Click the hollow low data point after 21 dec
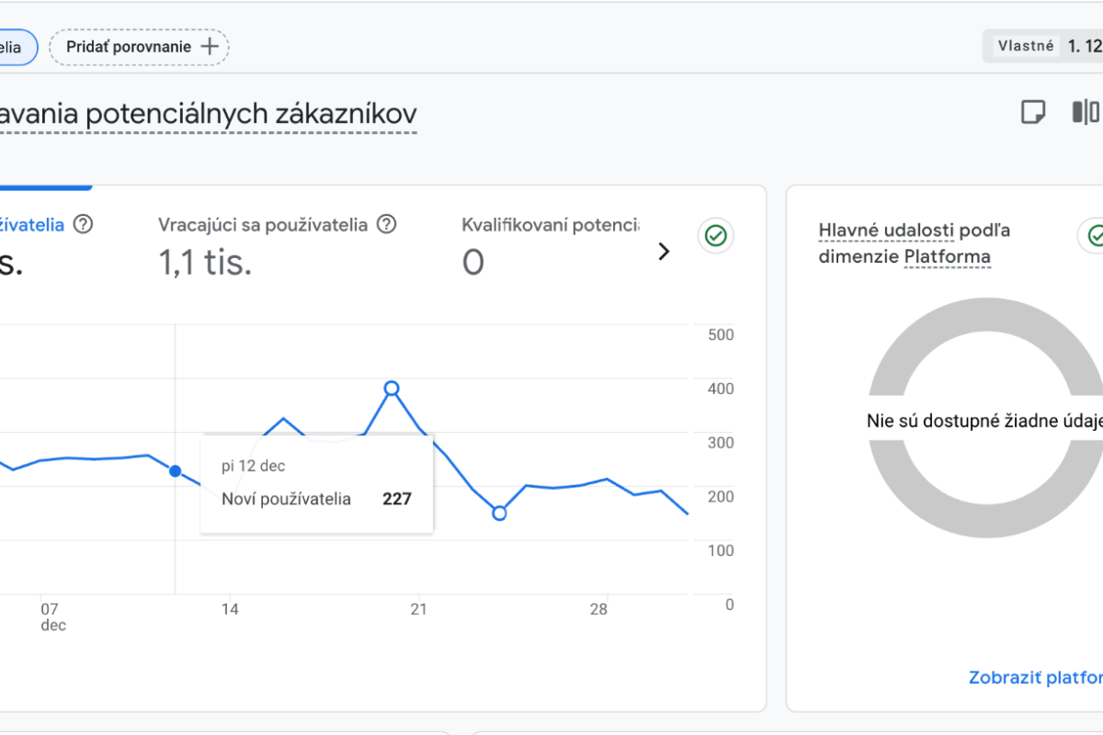 (498, 514)
